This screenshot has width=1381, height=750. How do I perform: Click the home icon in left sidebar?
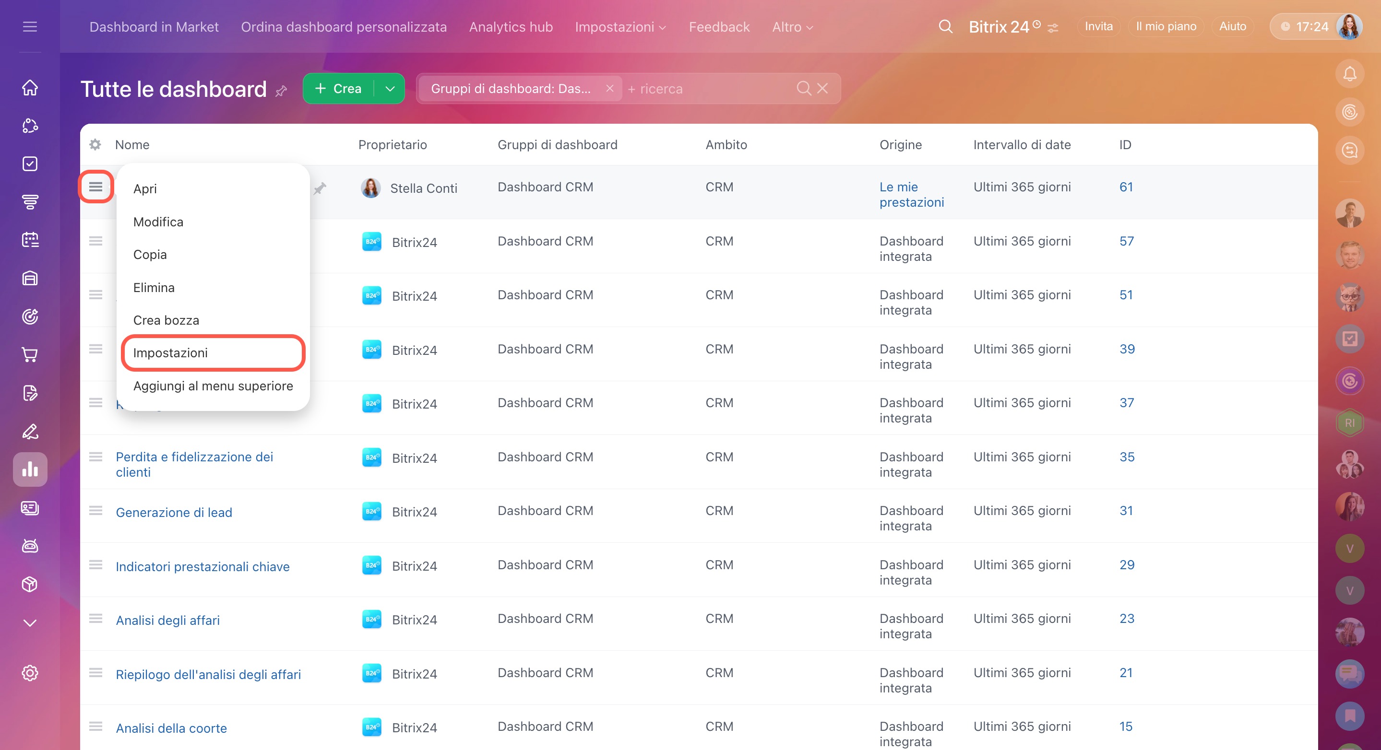pyautogui.click(x=30, y=87)
